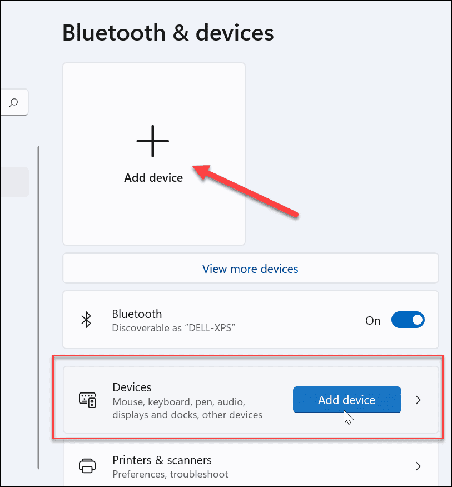
Task: Click the "Mouse, keyboard, pen, audio" description
Action: 178,401
